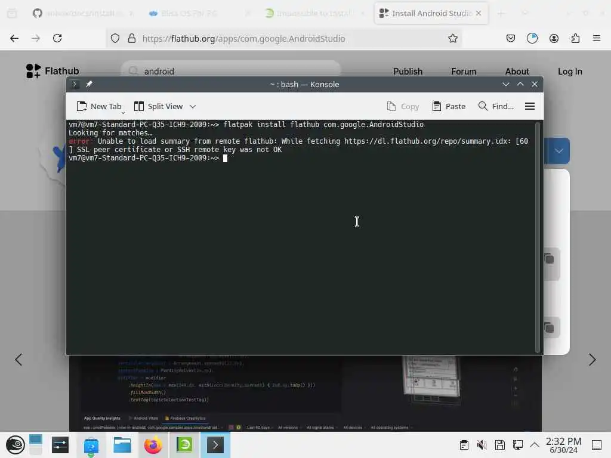611x458 pixels.
Task: Click the tracking protection shield icon
Action: click(x=115, y=38)
